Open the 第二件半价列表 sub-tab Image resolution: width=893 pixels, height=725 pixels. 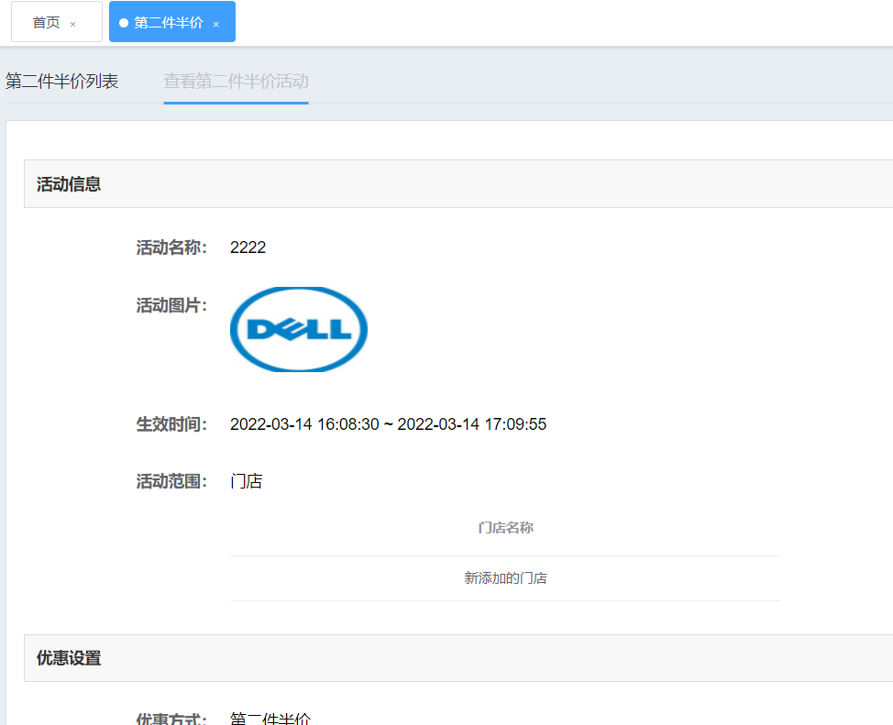pos(62,81)
